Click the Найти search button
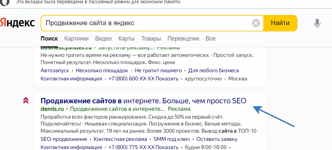 280,23
